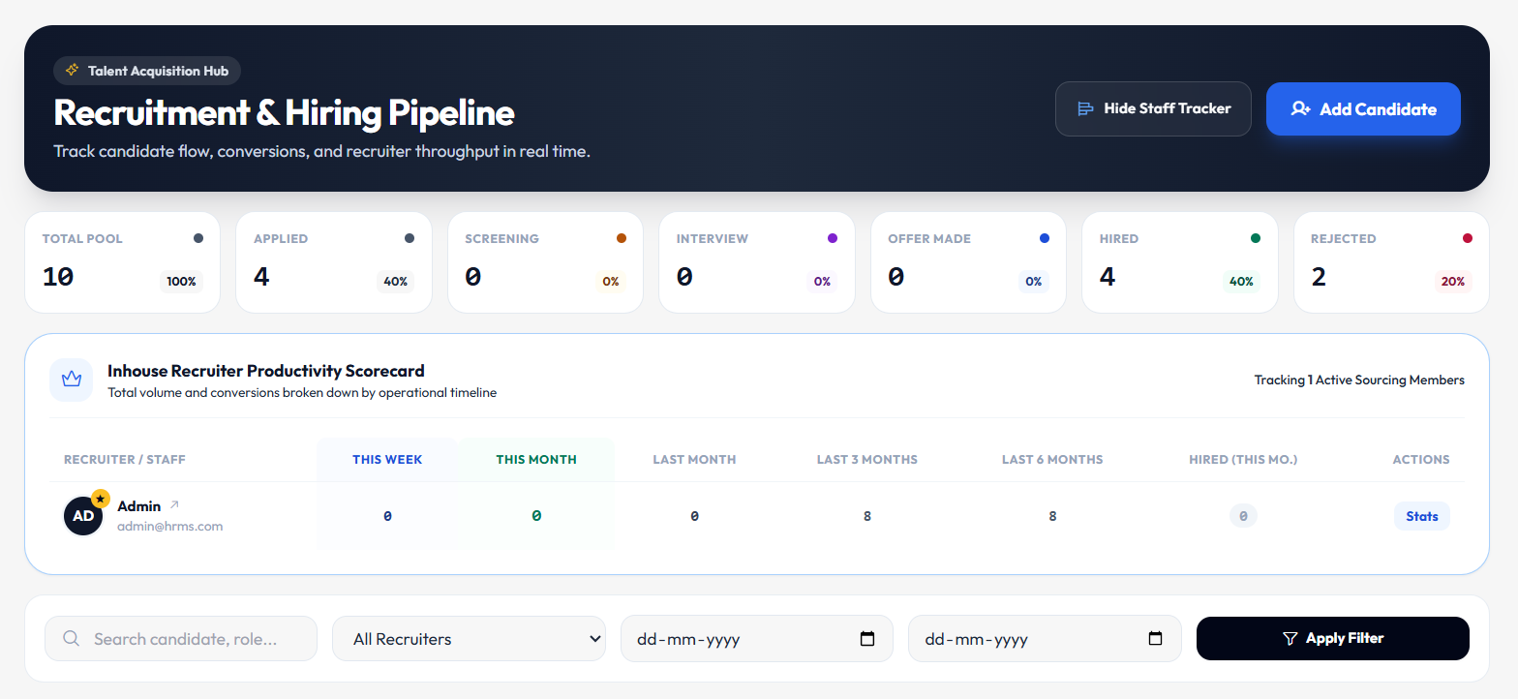Click the Tracking 1 Active Sourcing Members text
Viewport: 1518px width, 699px height.
(x=1359, y=380)
